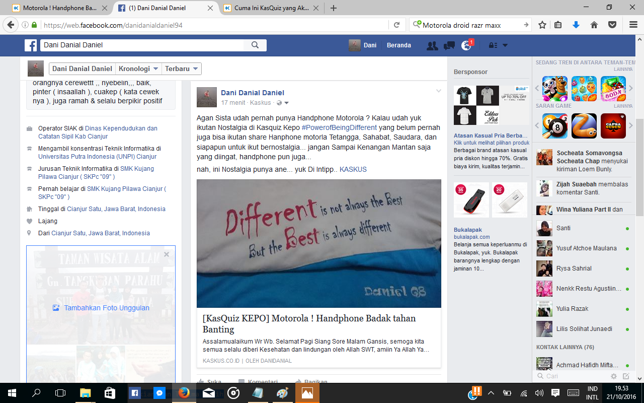Open chat with Rysa Sahrial

coord(583,268)
